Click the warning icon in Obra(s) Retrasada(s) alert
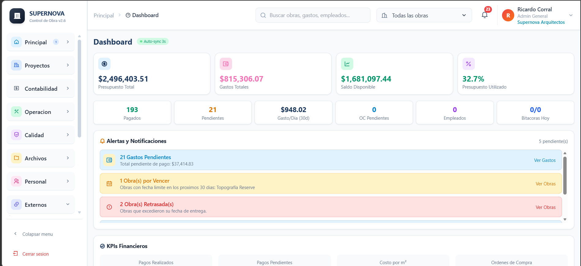Screen dimensions: 581x266 (109, 207)
